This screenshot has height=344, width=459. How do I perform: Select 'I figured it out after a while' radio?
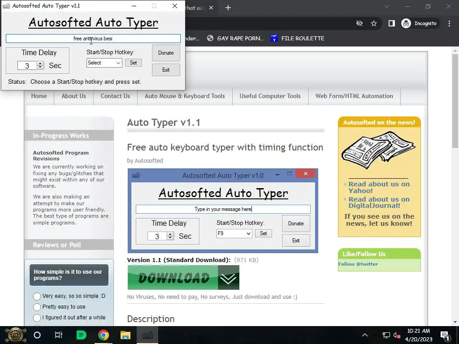click(x=37, y=318)
